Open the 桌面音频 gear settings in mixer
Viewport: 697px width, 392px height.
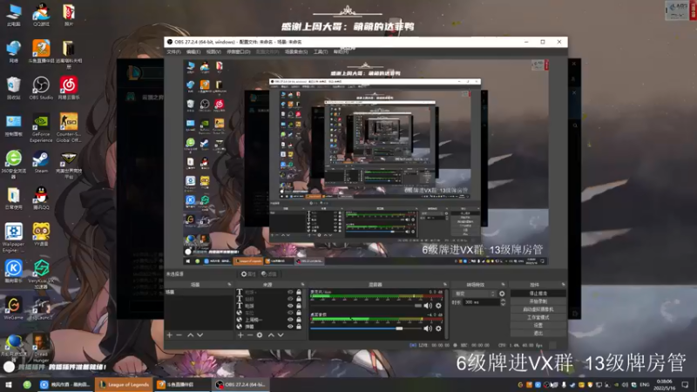(438, 328)
